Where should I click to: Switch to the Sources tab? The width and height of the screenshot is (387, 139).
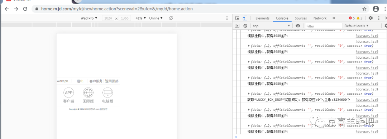tap(301, 18)
